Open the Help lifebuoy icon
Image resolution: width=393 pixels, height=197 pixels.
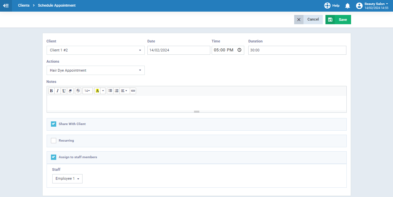[327, 6]
